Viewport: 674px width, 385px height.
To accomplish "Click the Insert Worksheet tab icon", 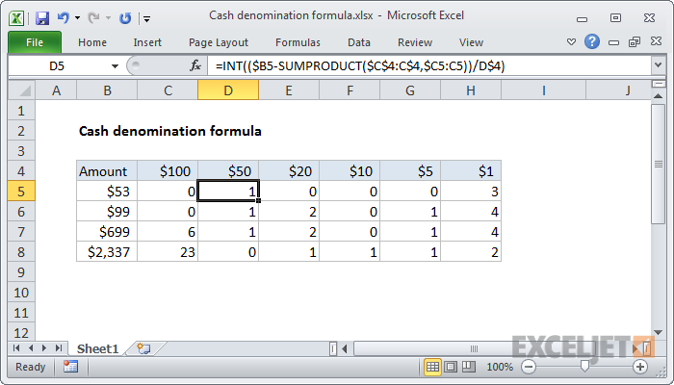I will point(144,347).
